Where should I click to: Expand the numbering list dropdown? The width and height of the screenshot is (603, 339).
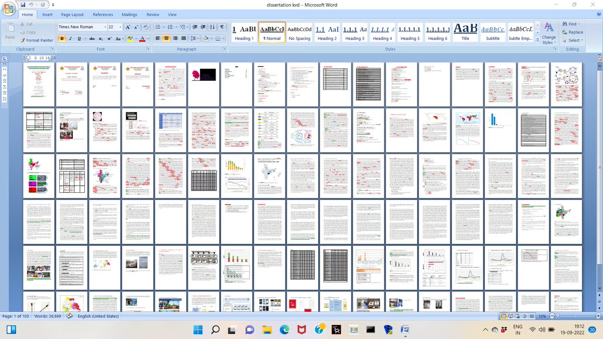tap(175, 27)
